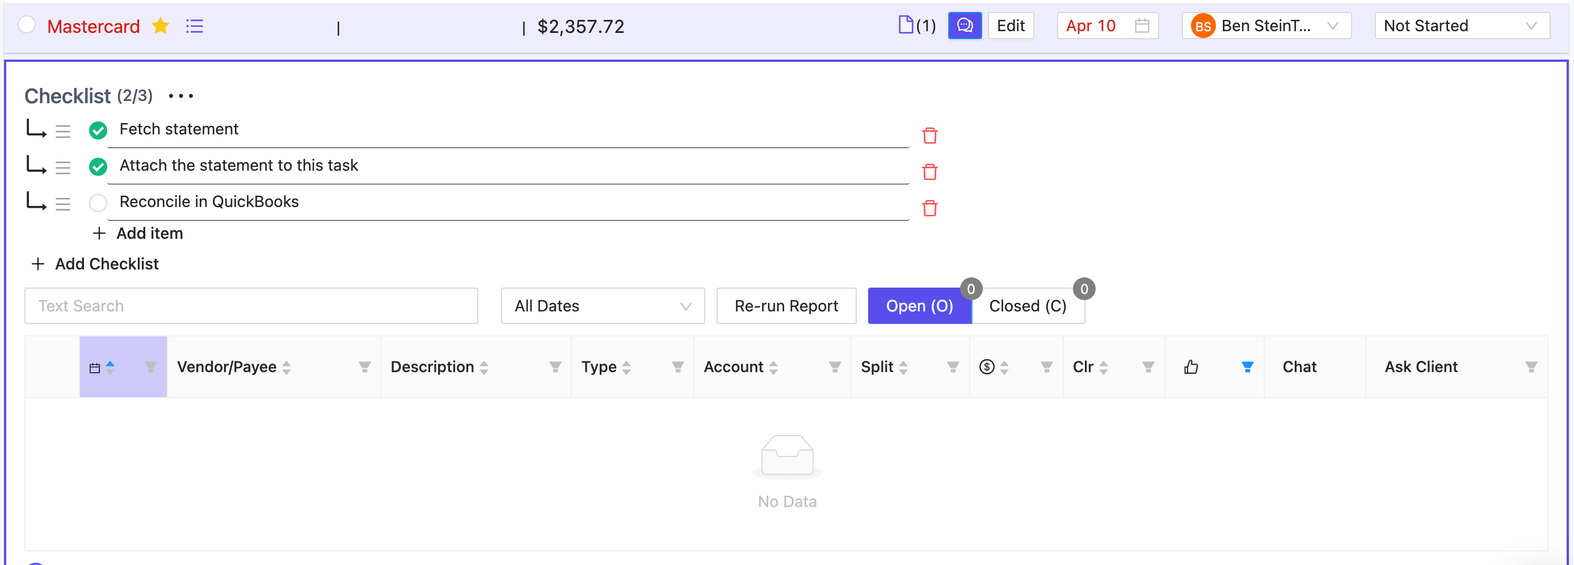
Task: Open the Ben SteinT... assignee dropdown
Action: coord(1266,26)
